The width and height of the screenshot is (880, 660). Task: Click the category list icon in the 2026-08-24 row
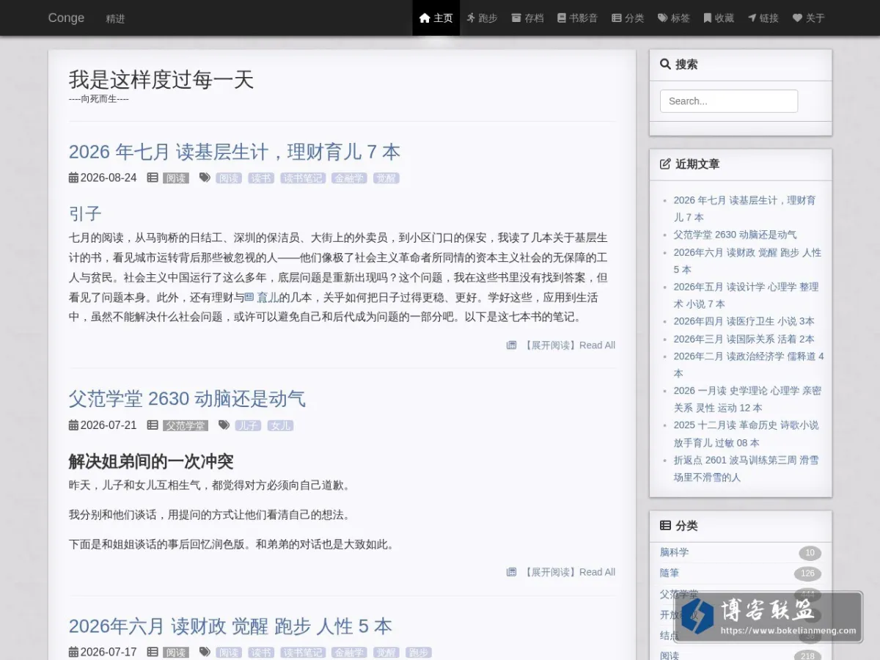tap(153, 177)
